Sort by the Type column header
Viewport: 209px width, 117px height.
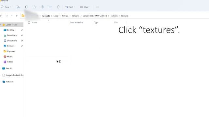pyautogui.click(x=96, y=22)
